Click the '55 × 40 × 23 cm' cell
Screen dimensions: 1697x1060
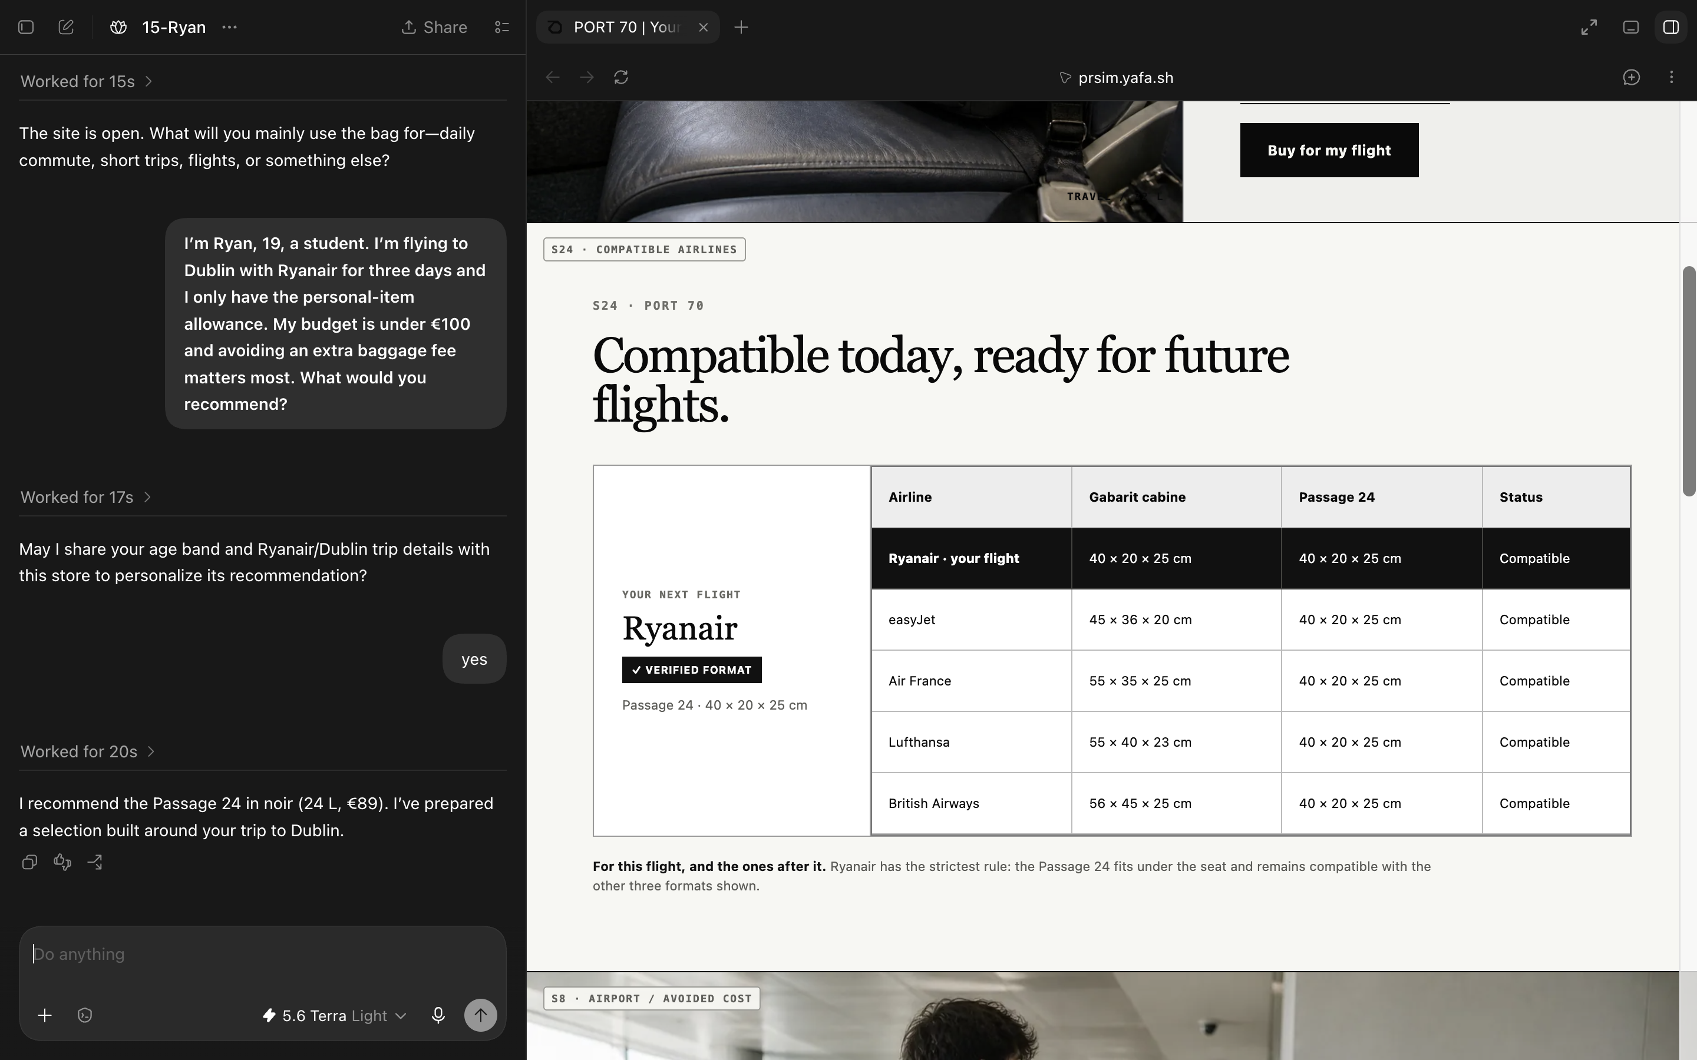1176,743
